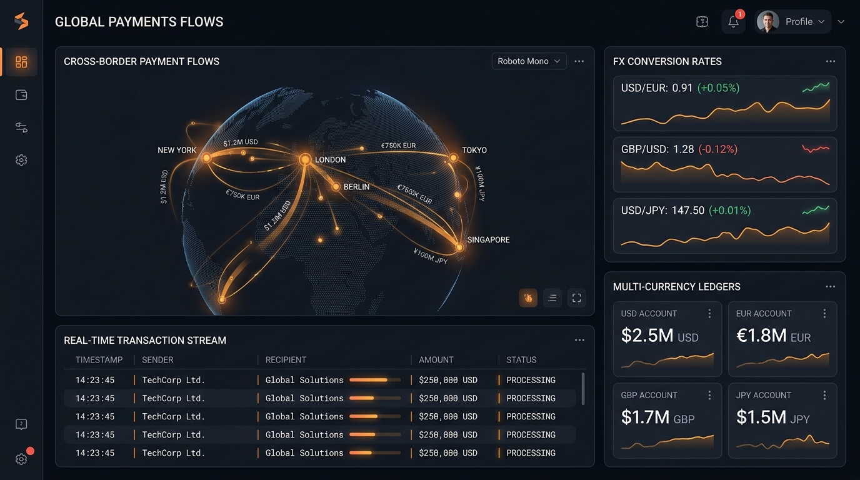Click the profile avatar photo
This screenshot has height=480, width=860.
pyautogui.click(x=767, y=22)
